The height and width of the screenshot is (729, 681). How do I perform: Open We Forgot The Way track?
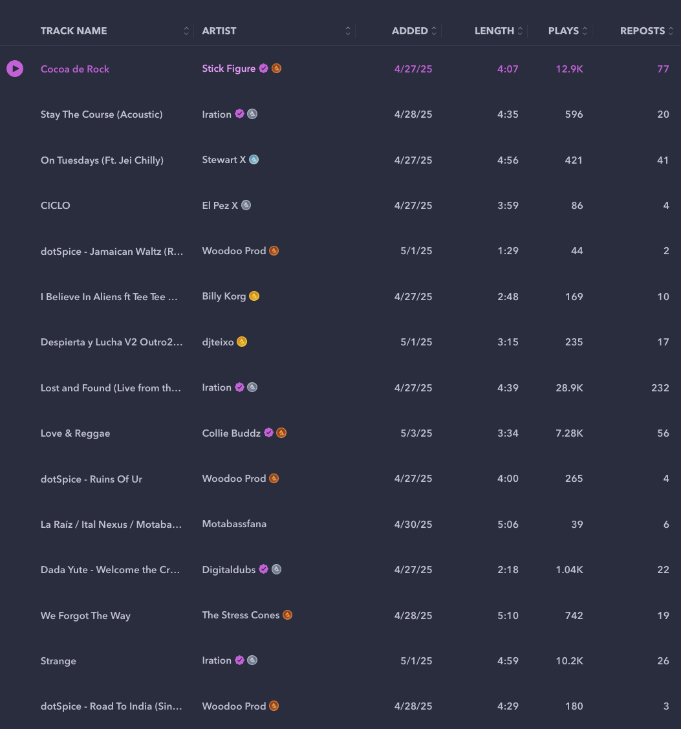pos(85,616)
